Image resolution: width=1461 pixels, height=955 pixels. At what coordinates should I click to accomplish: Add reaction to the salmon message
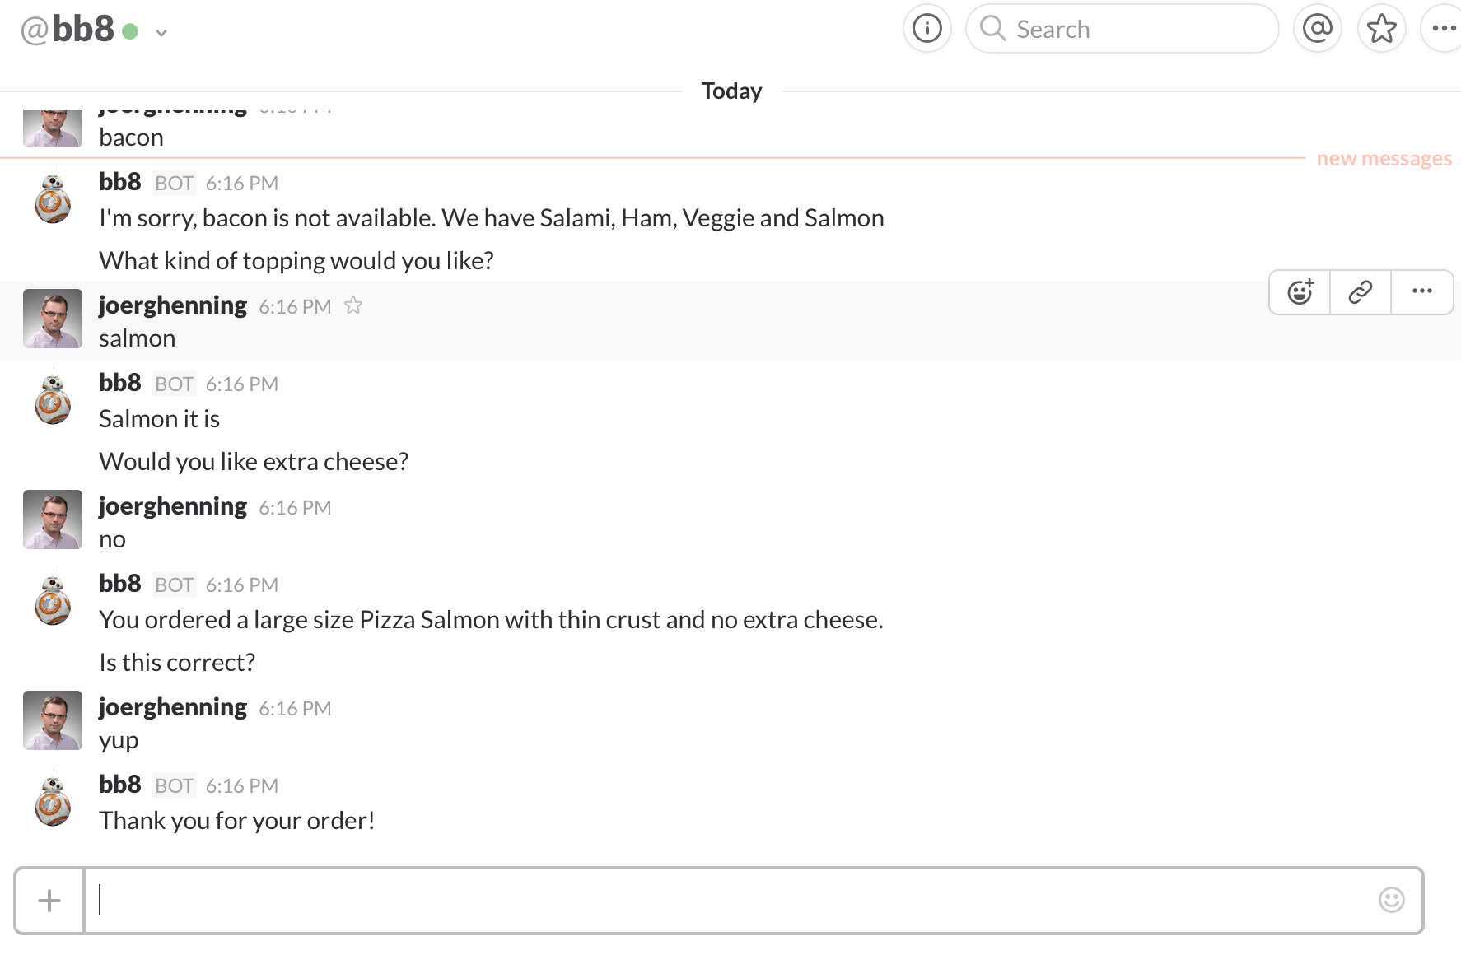click(x=1300, y=292)
